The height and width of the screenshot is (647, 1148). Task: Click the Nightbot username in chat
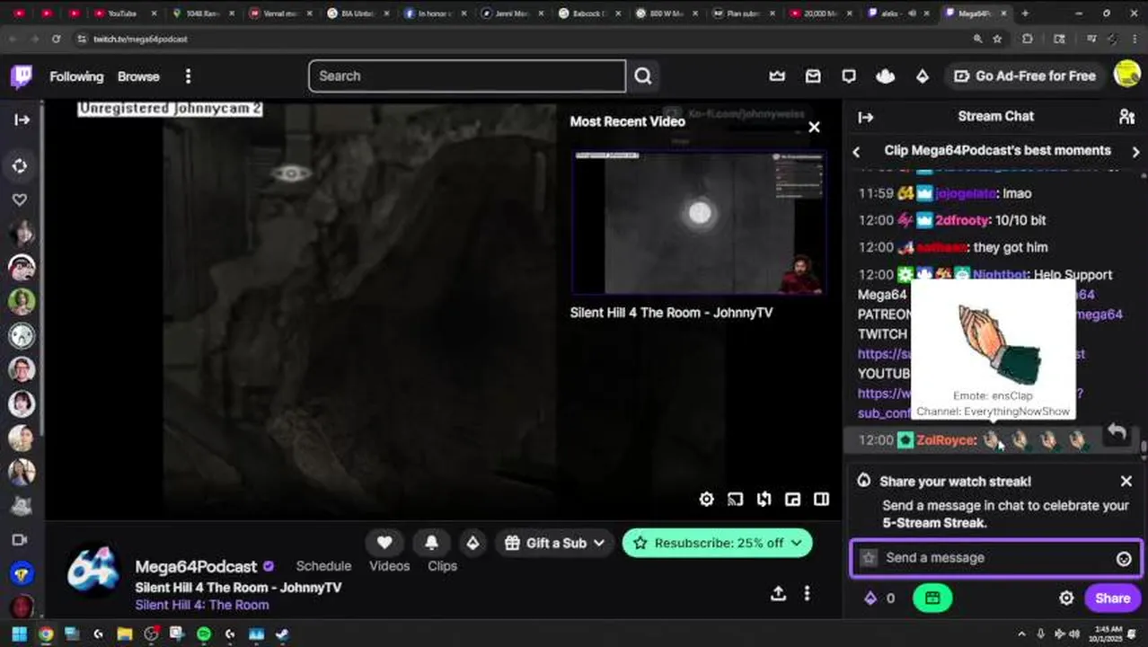click(1001, 275)
